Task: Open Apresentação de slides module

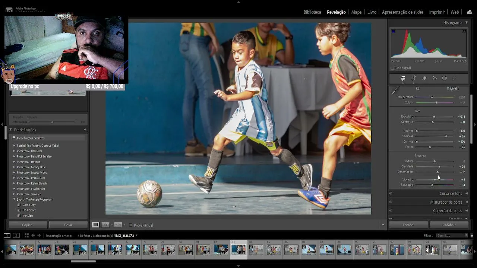Action: [403, 12]
